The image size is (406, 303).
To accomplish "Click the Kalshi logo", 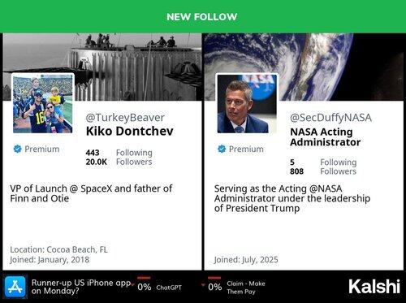I will [x=374, y=287].
